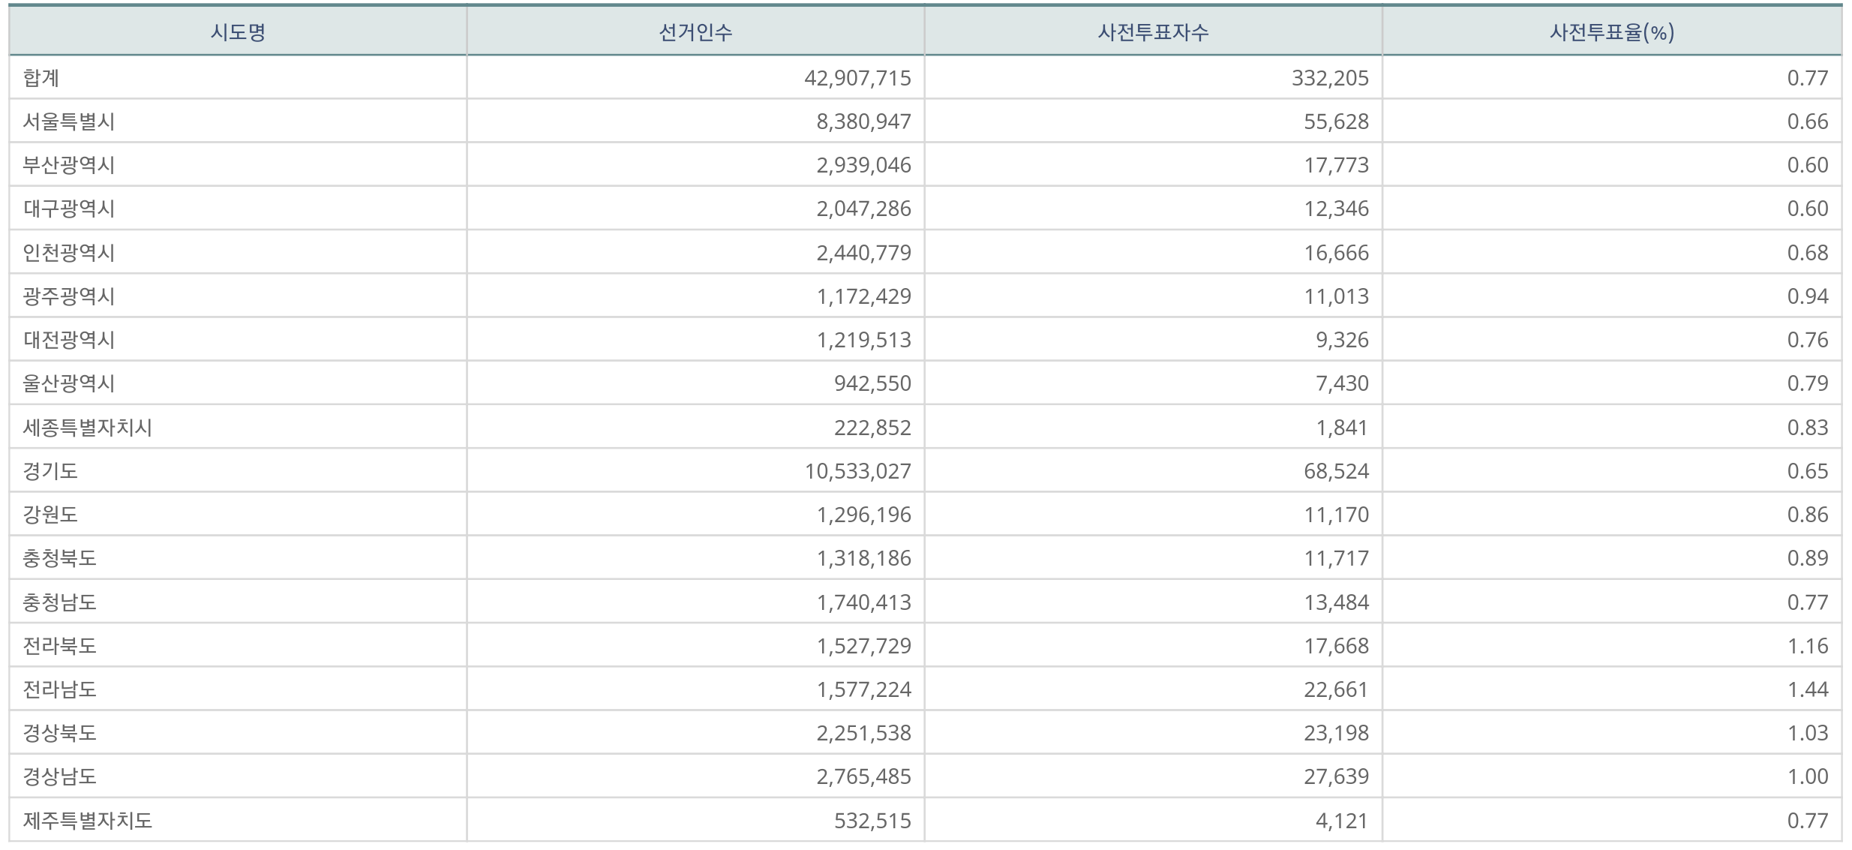Select the 강원도 row label
This screenshot has height=850, width=1852.
[x=50, y=515]
